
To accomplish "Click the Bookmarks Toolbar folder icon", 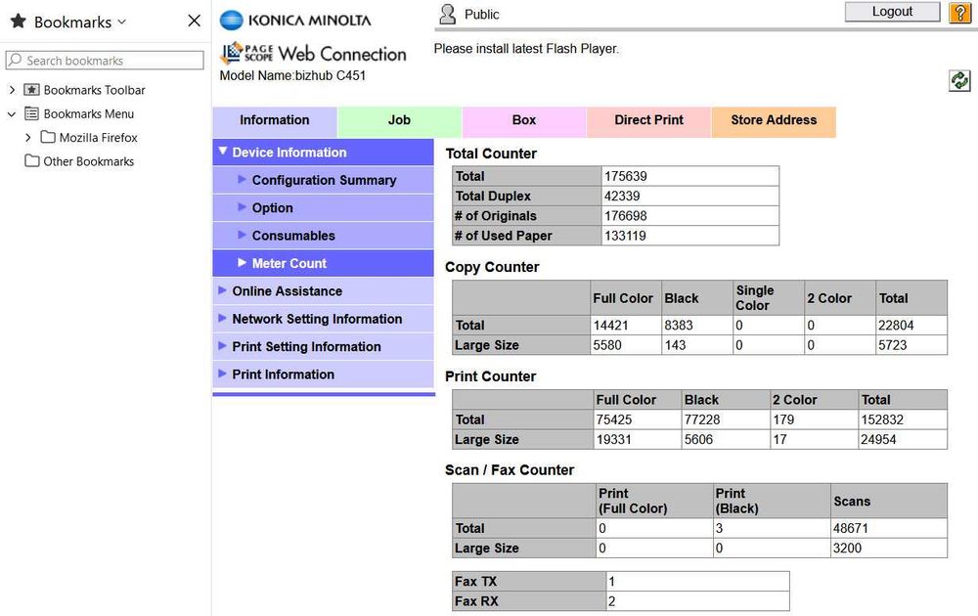I will (31, 90).
